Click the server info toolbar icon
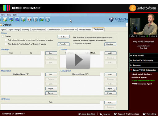Image resolution: width=158 pixels, height=119 pixels. point(48,20)
